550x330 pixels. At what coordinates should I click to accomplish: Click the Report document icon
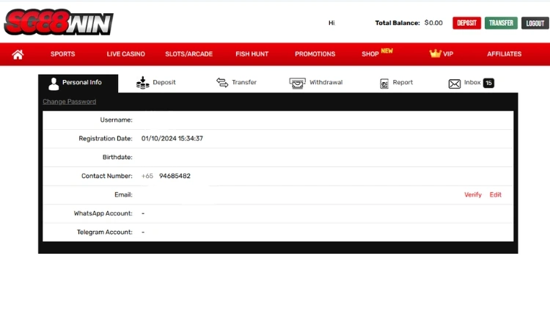tap(384, 84)
